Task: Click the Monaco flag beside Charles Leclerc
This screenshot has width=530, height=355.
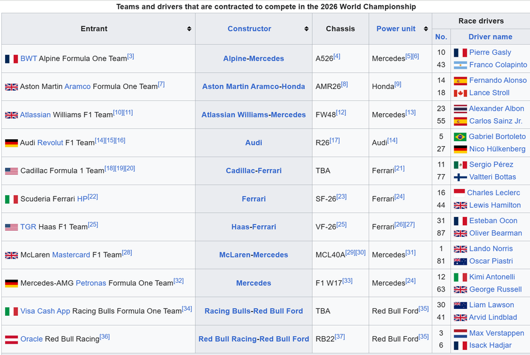Action: (x=459, y=193)
